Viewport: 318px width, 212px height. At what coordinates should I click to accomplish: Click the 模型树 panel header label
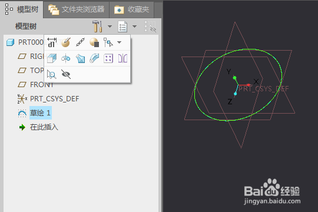[x=26, y=26]
